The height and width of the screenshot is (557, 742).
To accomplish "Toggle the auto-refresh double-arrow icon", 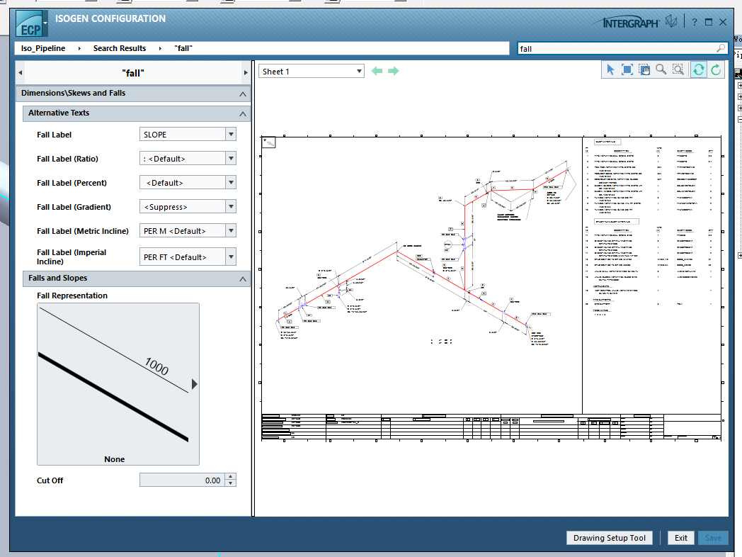I will point(699,70).
